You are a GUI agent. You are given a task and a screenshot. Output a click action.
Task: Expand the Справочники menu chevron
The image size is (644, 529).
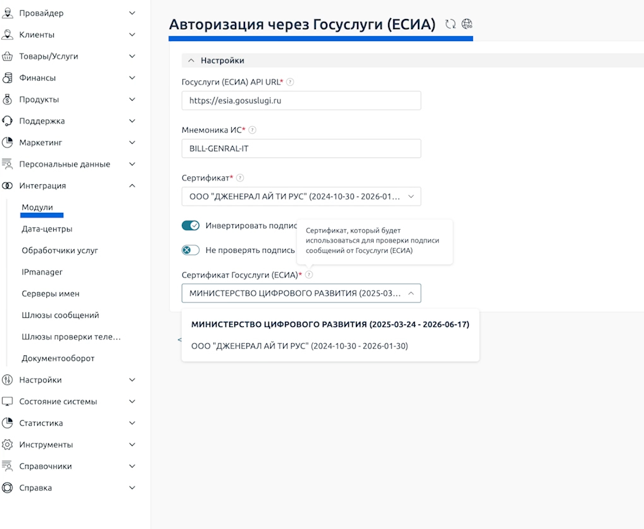click(x=132, y=466)
